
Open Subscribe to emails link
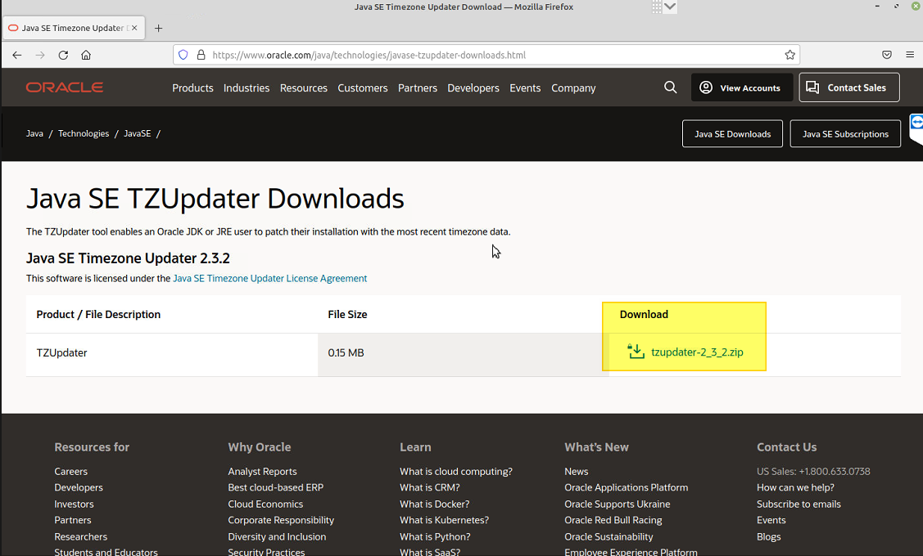click(799, 504)
